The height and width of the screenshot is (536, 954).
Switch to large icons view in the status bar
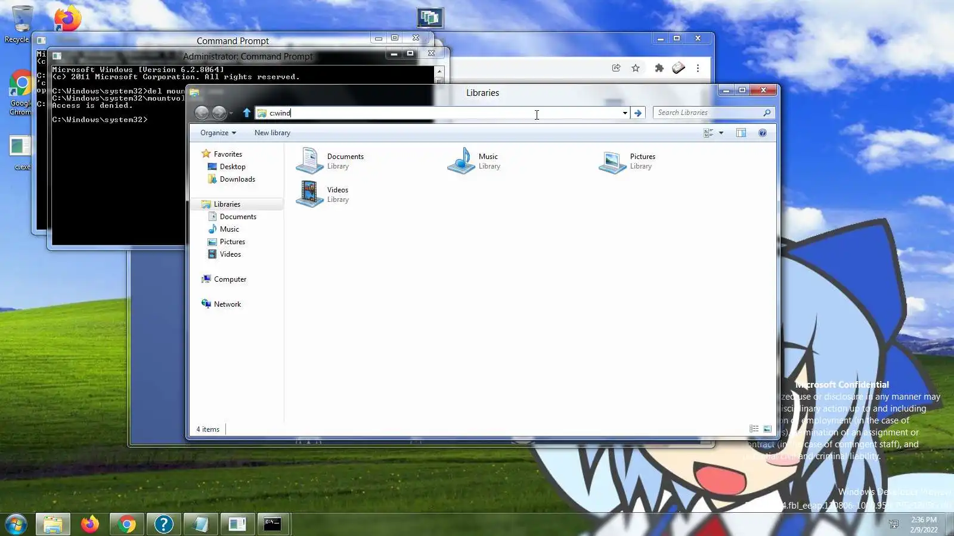[767, 429]
